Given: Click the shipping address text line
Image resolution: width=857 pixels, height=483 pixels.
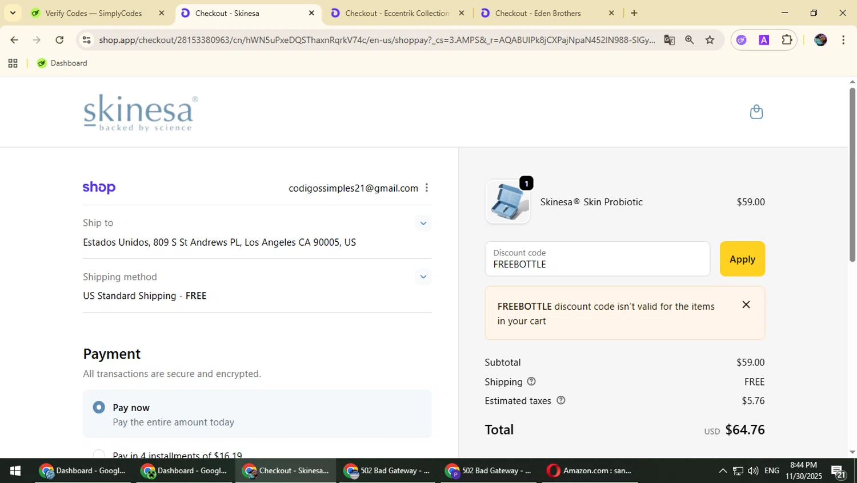Looking at the screenshot, I should (x=219, y=242).
